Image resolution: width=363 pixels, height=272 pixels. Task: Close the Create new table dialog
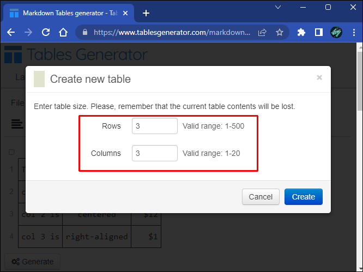pos(319,77)
